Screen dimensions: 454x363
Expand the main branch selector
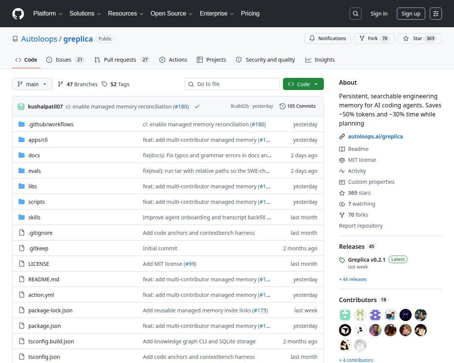tap(32, 84)
